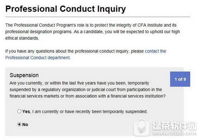Click the 'No' label text
Image resolution: width=197 pixels, height=140 pixels.
25,125
